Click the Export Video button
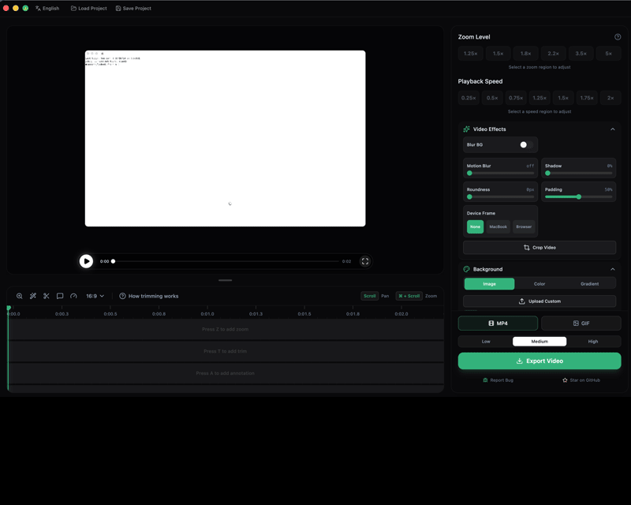The height and width of the screenshot is (505, 631). [x=540, y=361]
